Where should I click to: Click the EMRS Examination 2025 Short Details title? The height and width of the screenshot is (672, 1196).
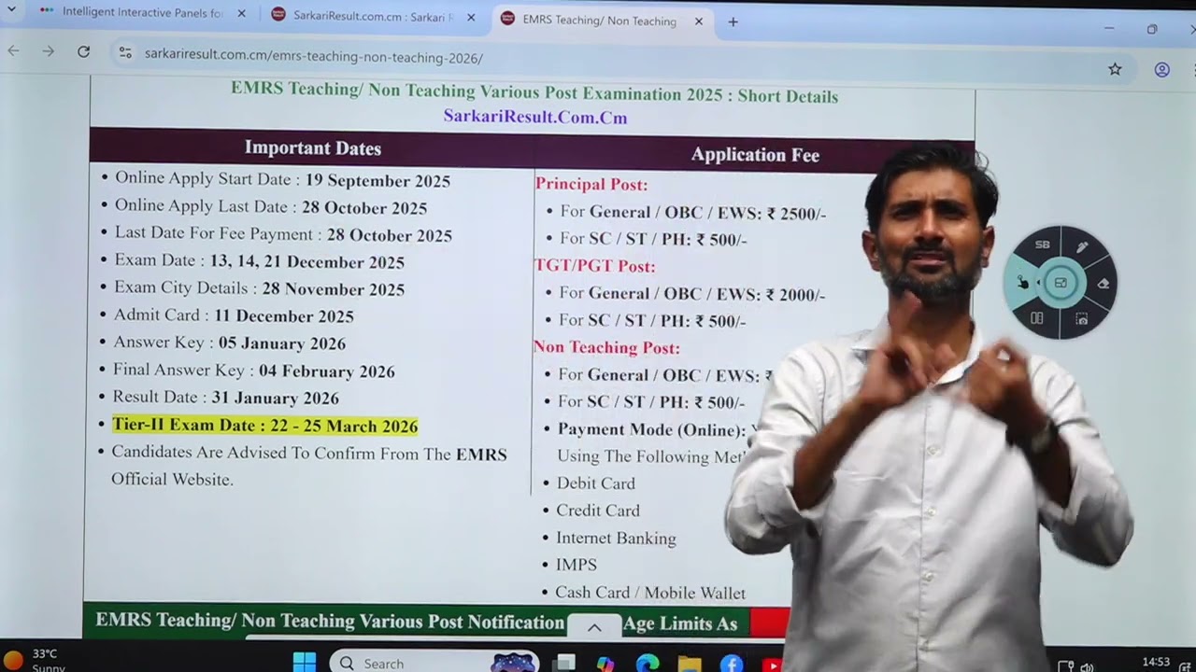(534, 93)
